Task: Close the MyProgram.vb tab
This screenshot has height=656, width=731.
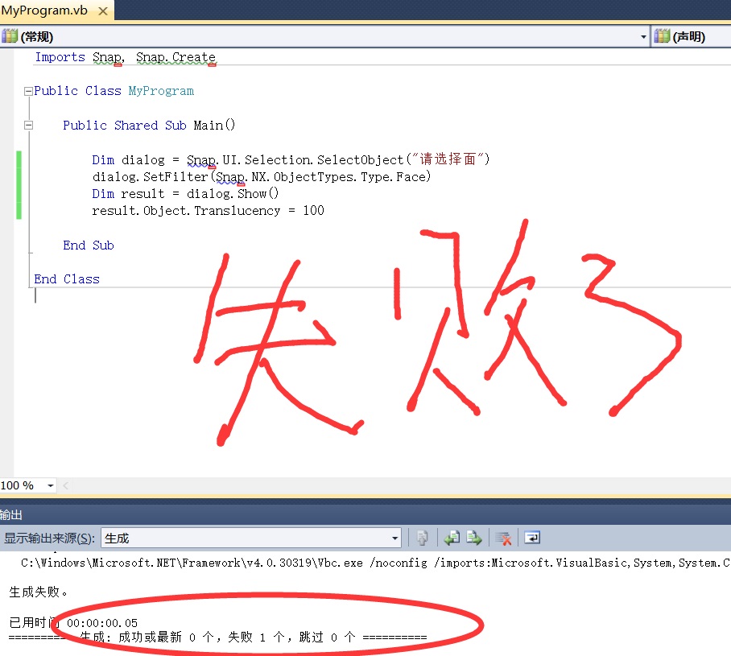Action: click(x=101, y=10)
